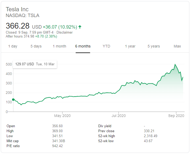Select the P/E ratio value 942.42
This screenshot has width=192, height=155.
pyautogui.click(x=57, y=146)
